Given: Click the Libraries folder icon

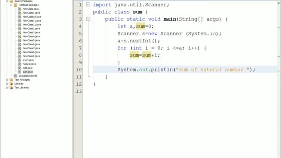Looking at the screenshot, I should point(11,84).
